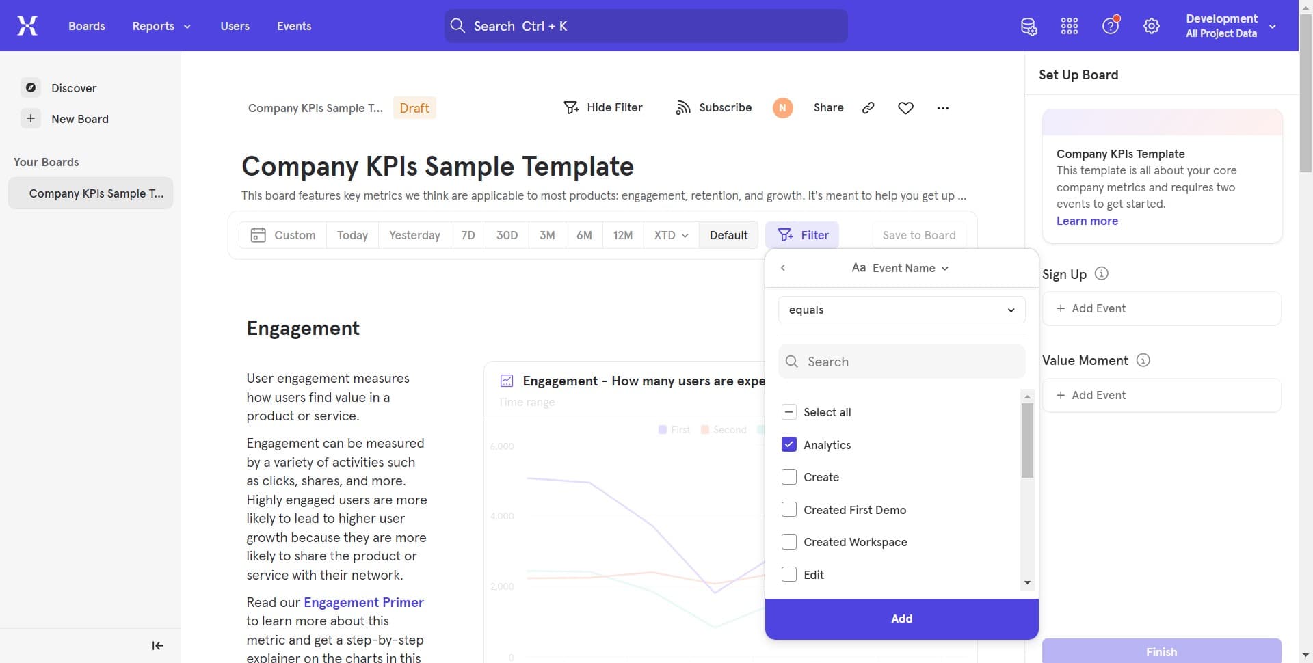Uncheck the Analytics event filter
The height and width of the screenshot is (663, 1313).
point(789,444)
